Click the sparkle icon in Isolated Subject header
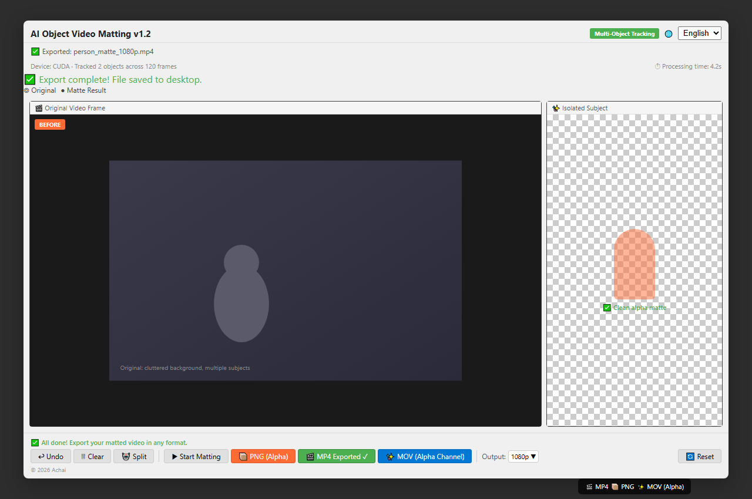This screenshot has width=752, height=499. coord(556,108)
